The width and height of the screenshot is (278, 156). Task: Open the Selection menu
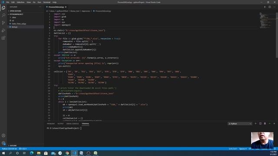(x=20, y=2)
